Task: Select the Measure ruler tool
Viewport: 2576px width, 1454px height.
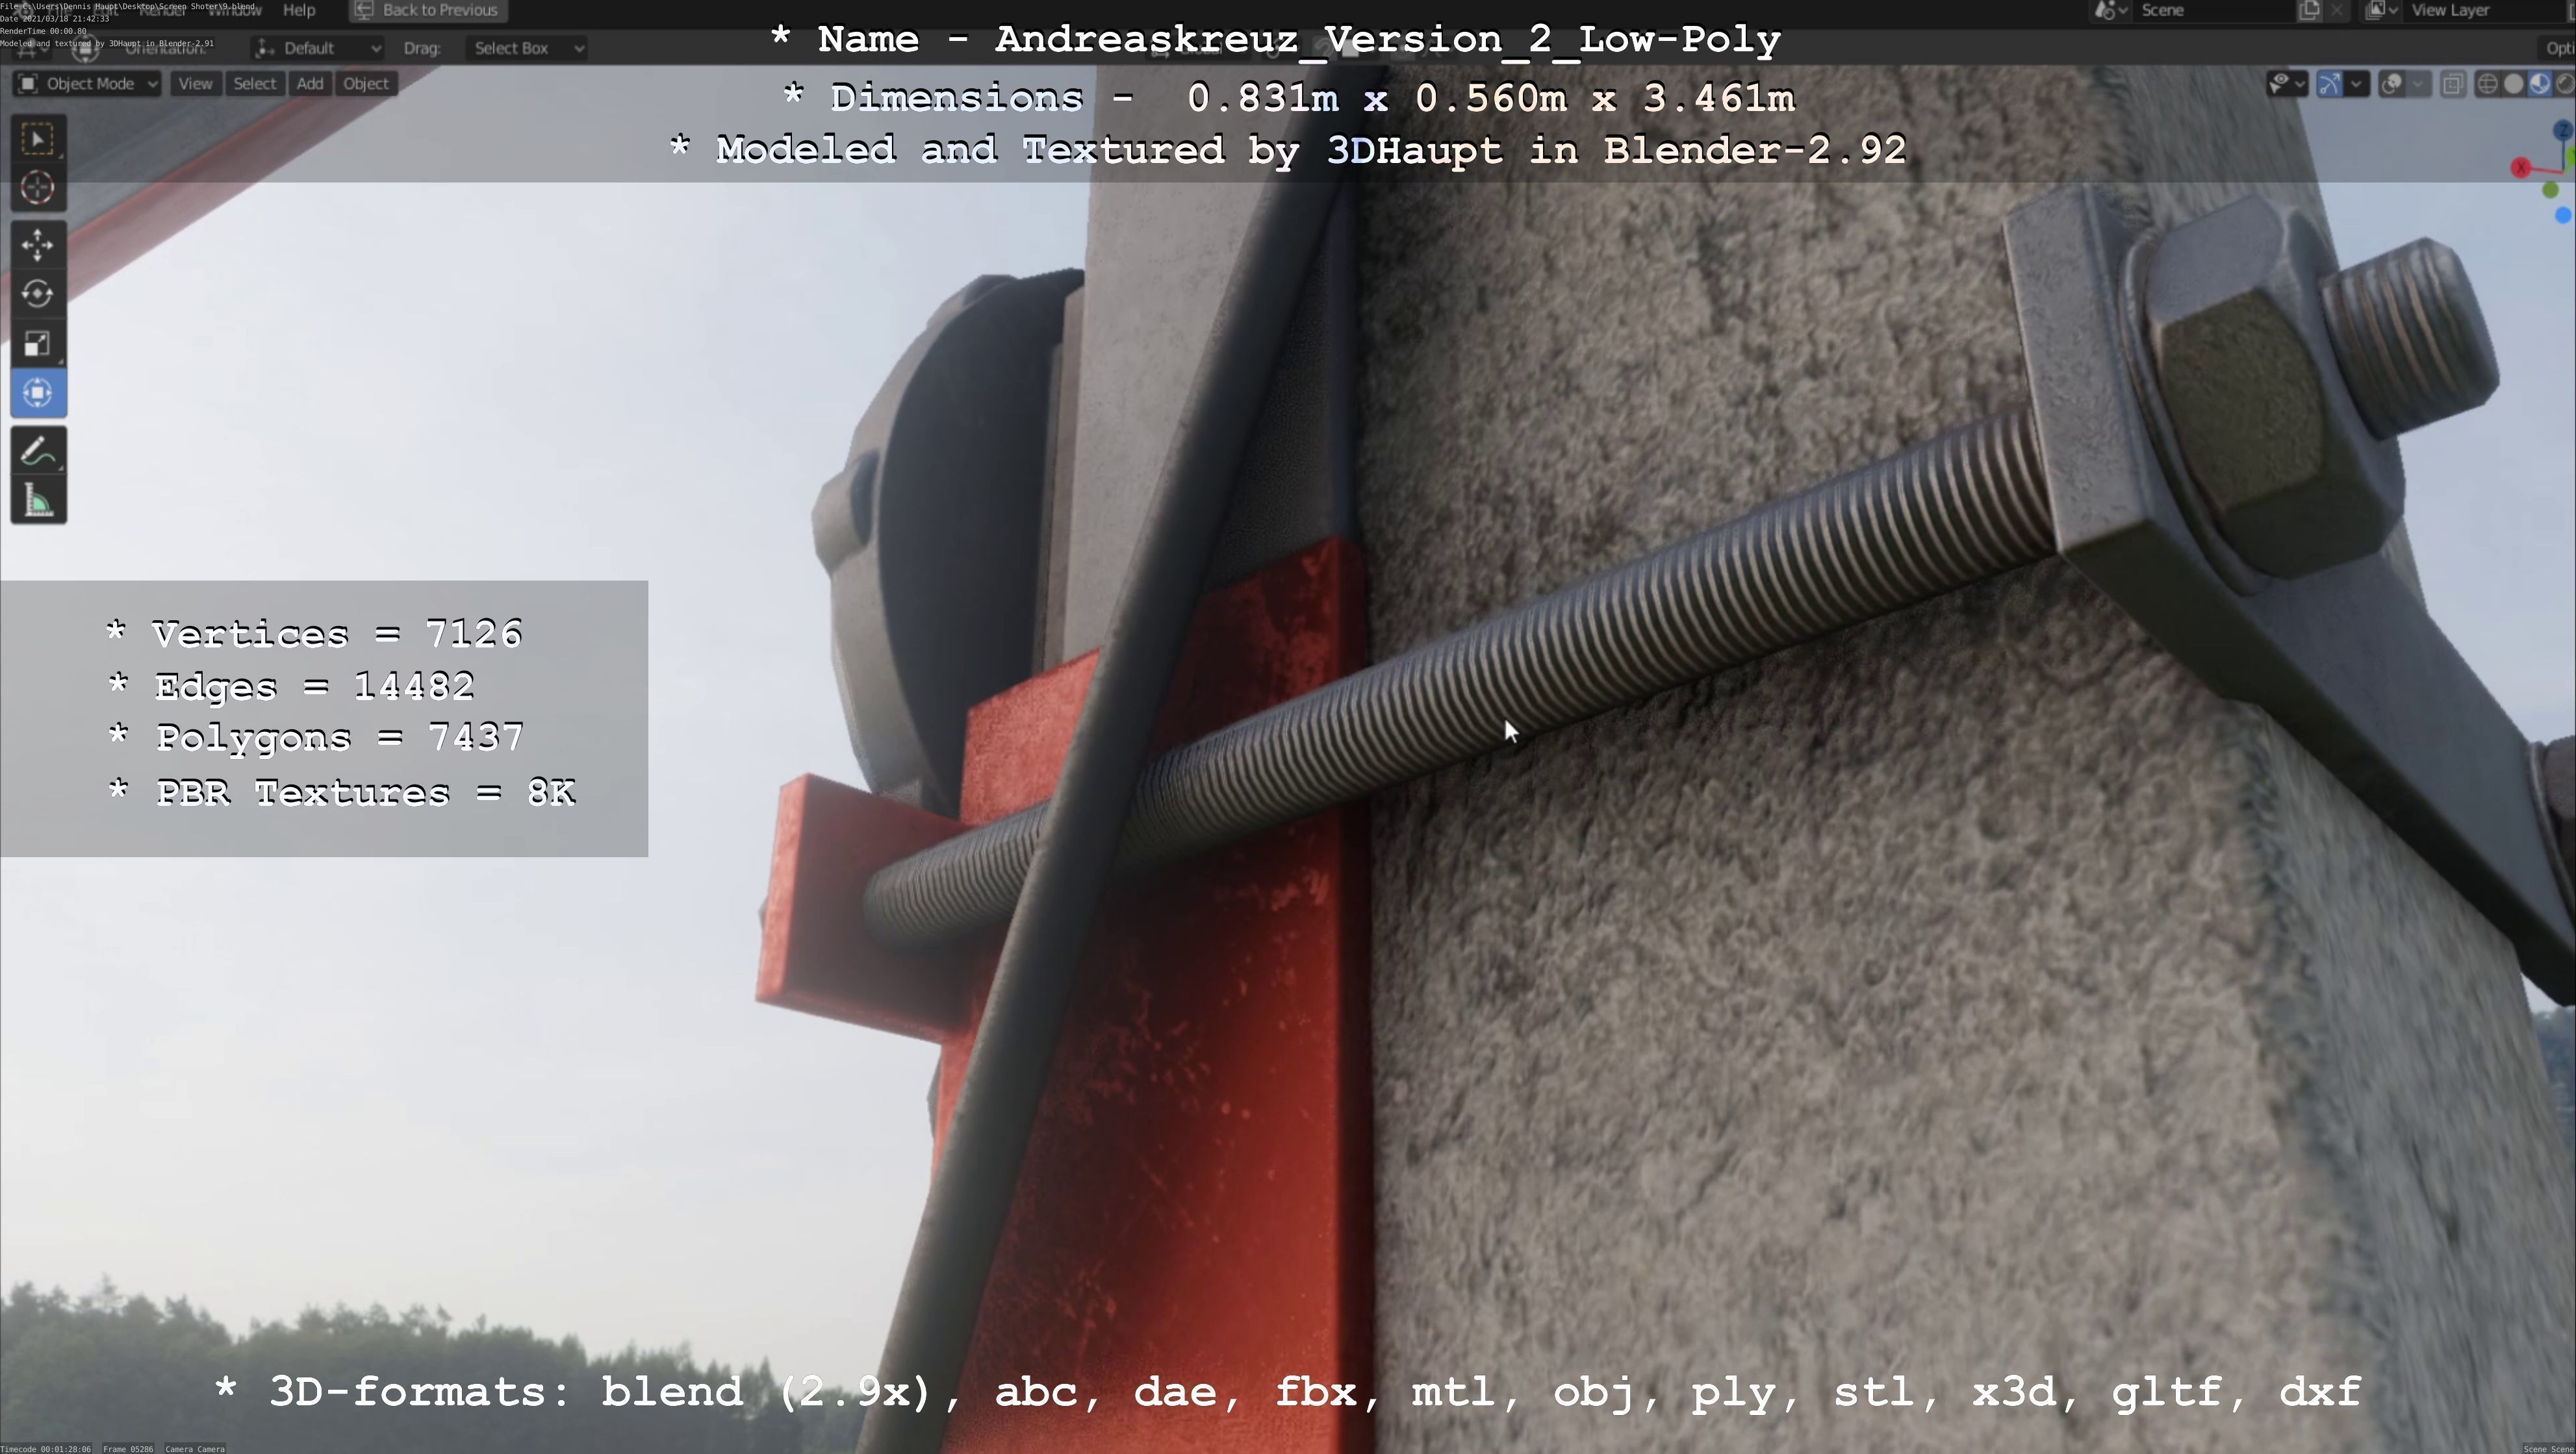Action: point(38,501)
